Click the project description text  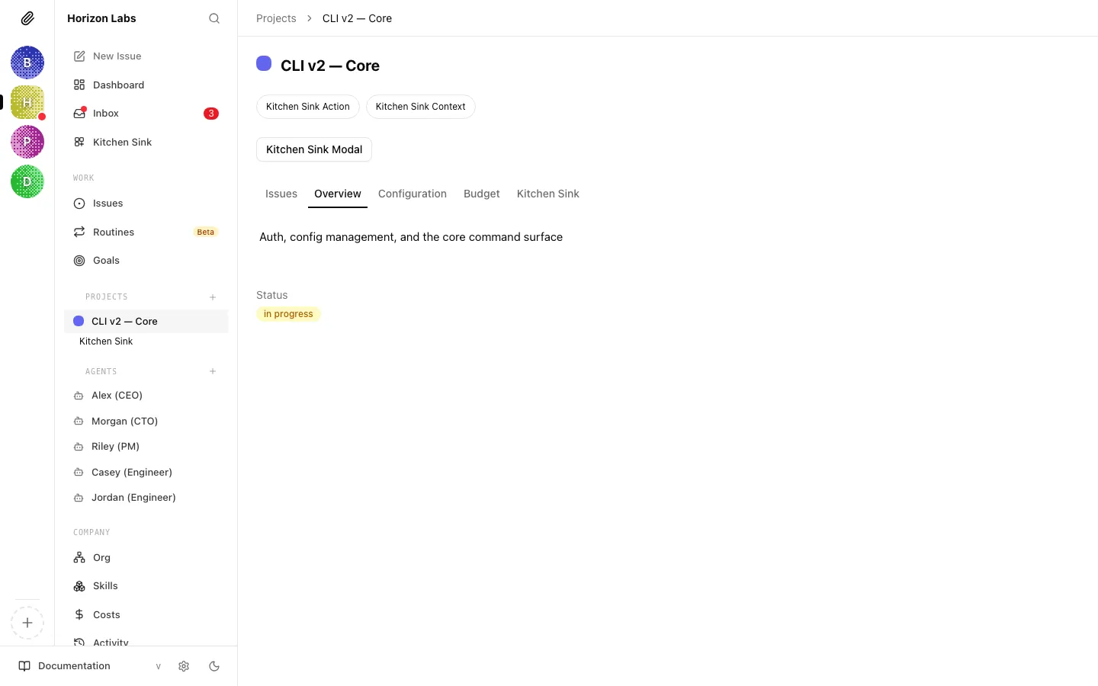pos(411,237)
